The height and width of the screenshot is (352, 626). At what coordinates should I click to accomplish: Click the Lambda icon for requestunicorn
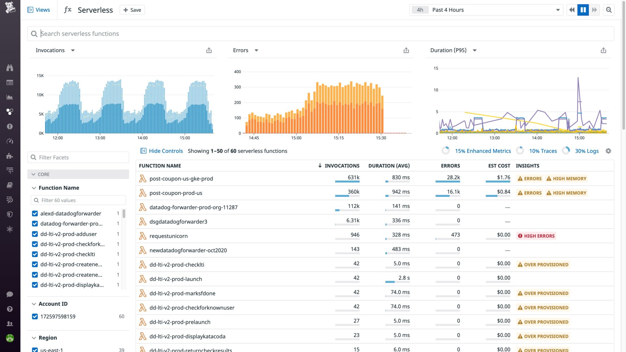tap(142, 236)
